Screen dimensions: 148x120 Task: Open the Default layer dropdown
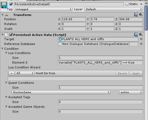click(114, 9)
